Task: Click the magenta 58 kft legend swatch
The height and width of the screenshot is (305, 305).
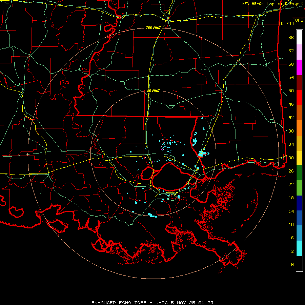Action: (x=299, y=67)
